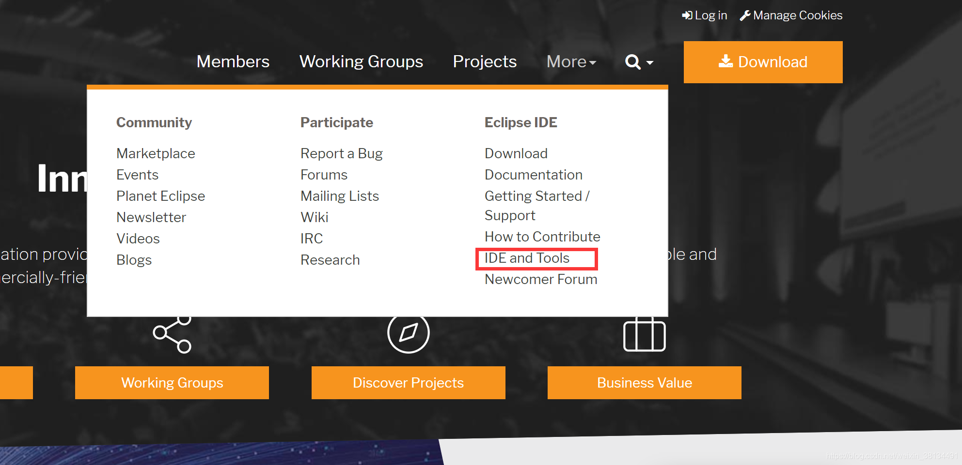Select Research under Participate
The height and width of the screenshot is (465, 962).
point(330,260)
